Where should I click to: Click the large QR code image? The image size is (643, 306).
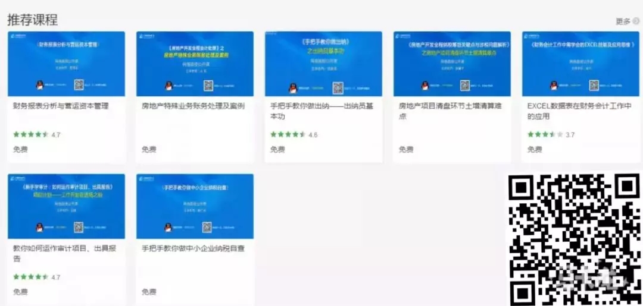(574, 239)
